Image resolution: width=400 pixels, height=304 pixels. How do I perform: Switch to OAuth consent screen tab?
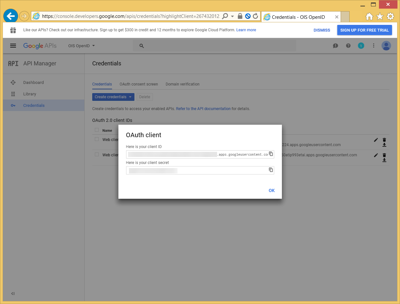139,84
